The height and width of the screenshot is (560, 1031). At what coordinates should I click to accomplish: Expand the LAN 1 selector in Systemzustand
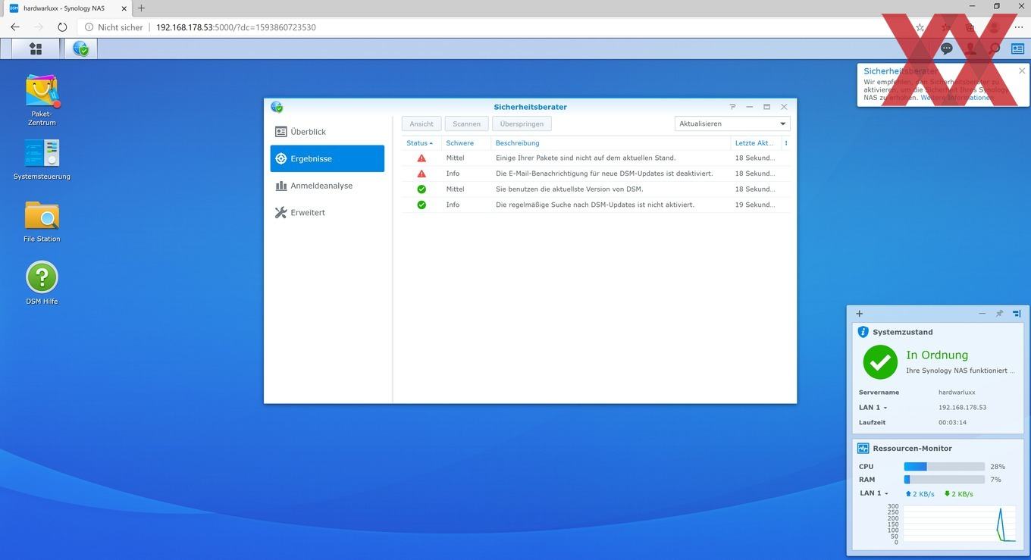[x=873, y=408]
